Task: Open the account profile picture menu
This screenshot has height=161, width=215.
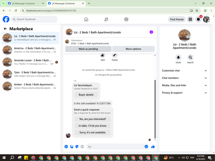Action: 206,19
